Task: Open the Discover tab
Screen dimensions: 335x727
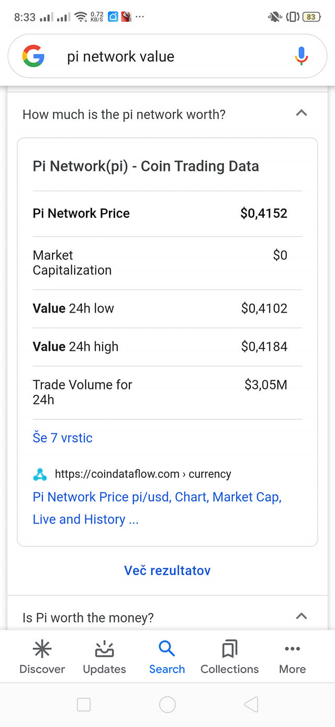Action: (42, 657)
